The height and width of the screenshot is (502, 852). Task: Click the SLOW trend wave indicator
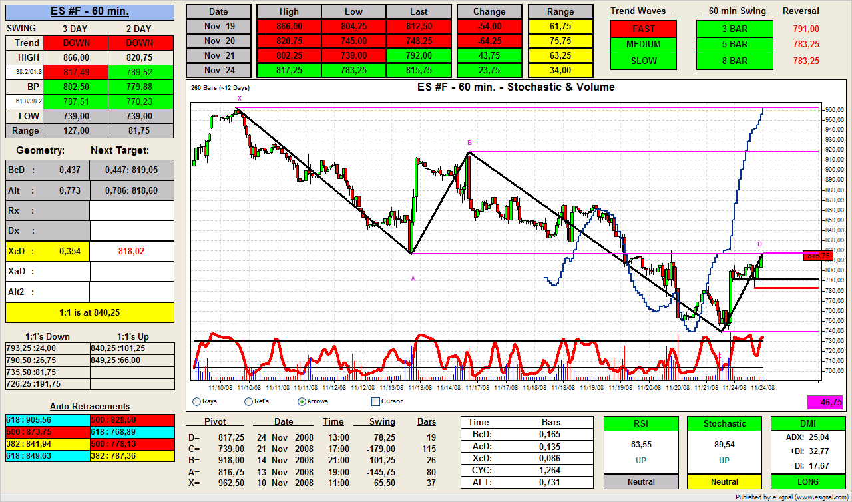point(643,61)
